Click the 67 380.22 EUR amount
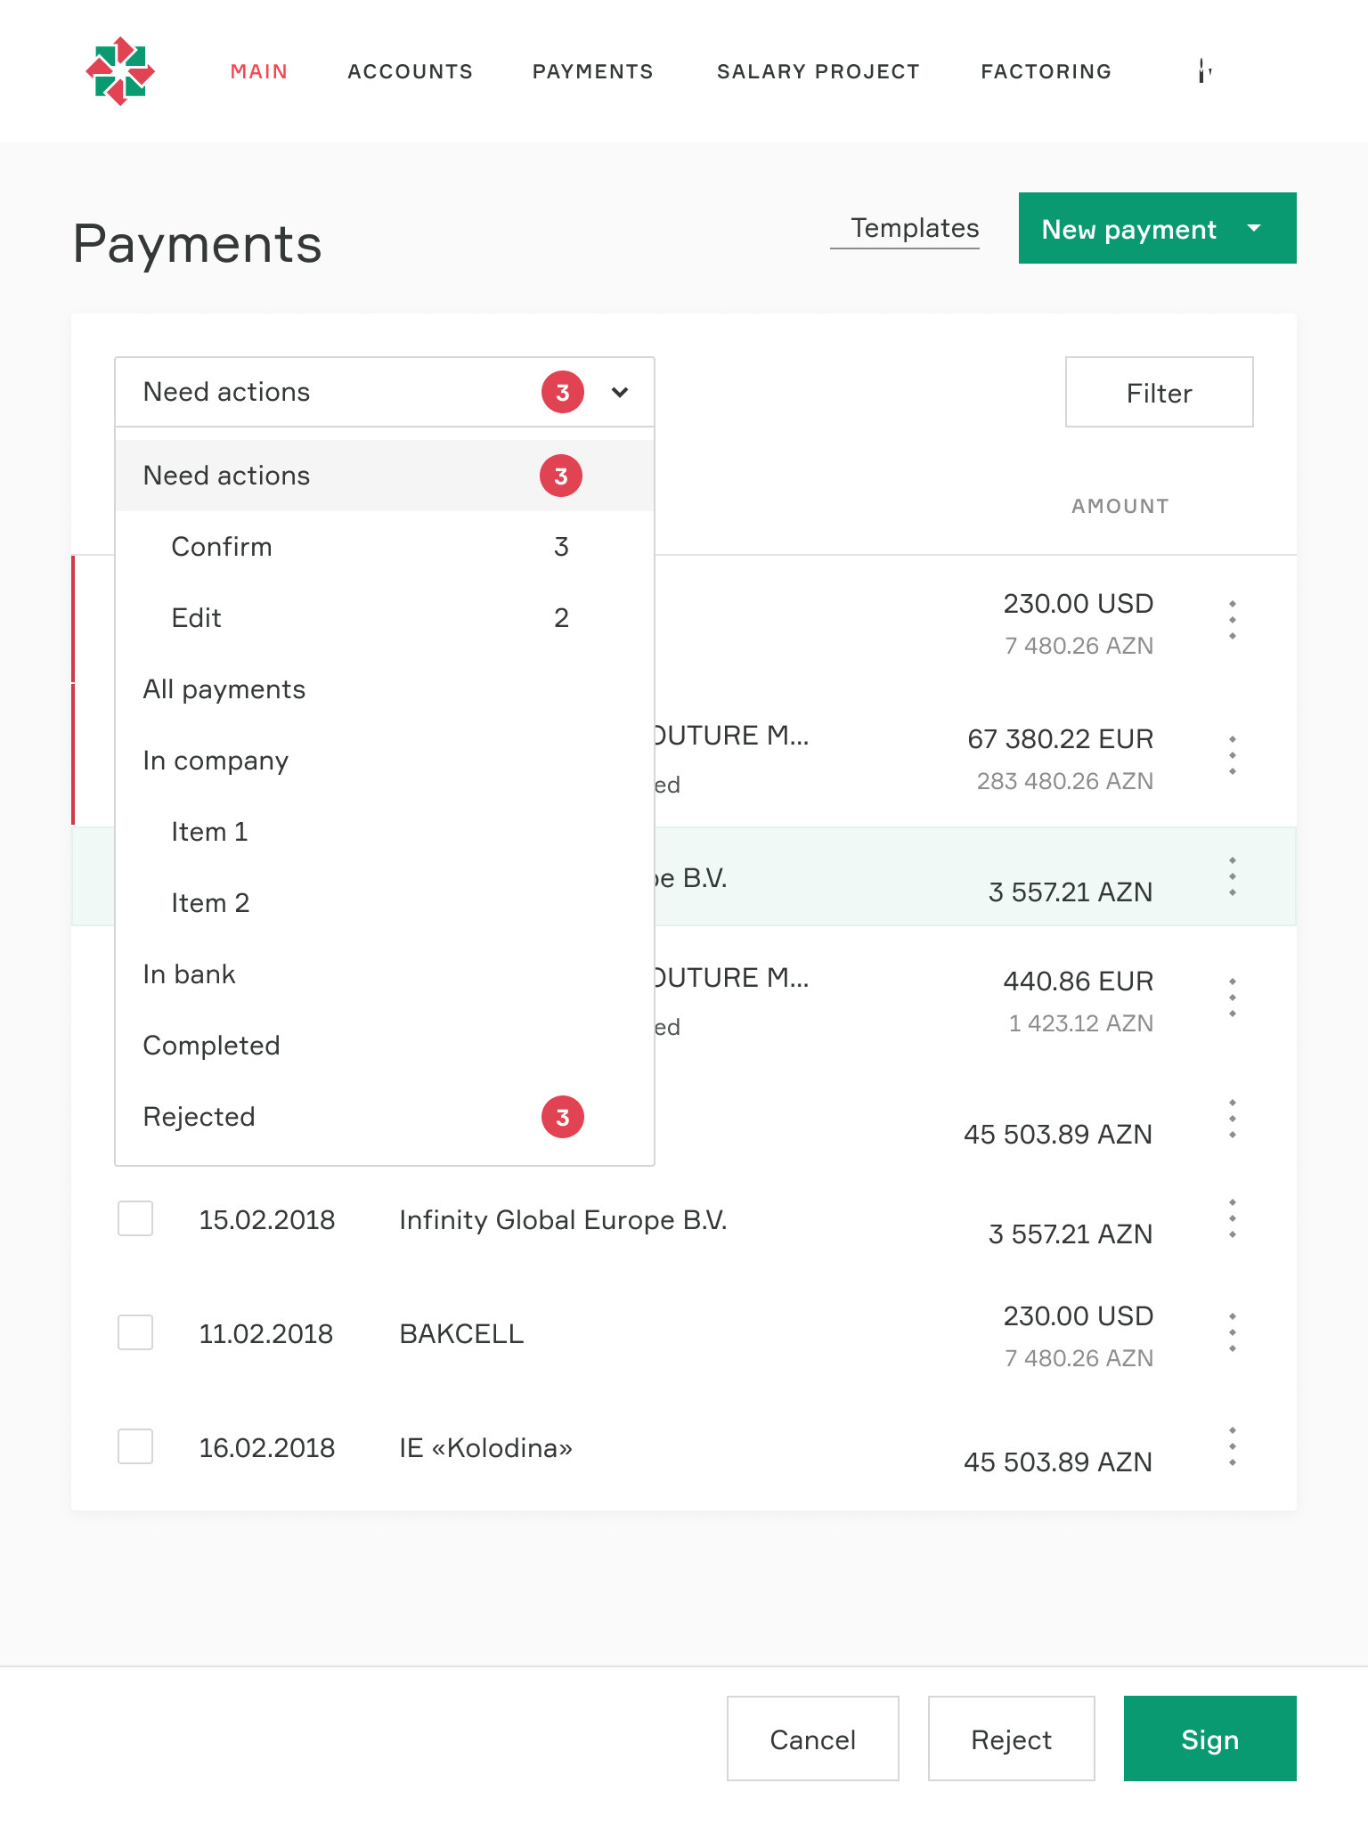1368x1824 pixels. [x=1061, y=739]
